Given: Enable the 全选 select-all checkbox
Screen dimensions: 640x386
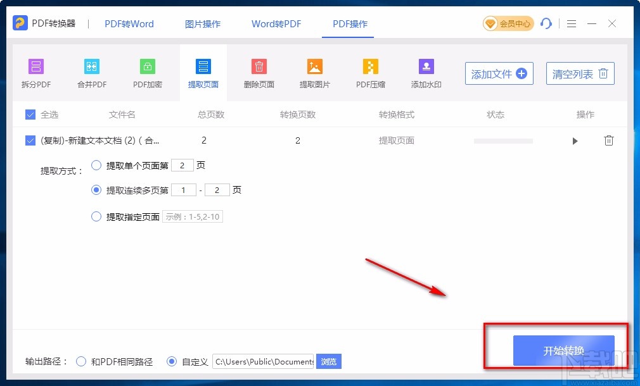Looking at the screenshot, I should pos(30,115).
